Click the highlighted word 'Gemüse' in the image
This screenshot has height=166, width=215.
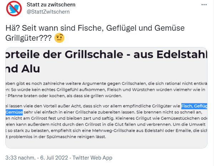pyautogui.click(x=14, y=112)
